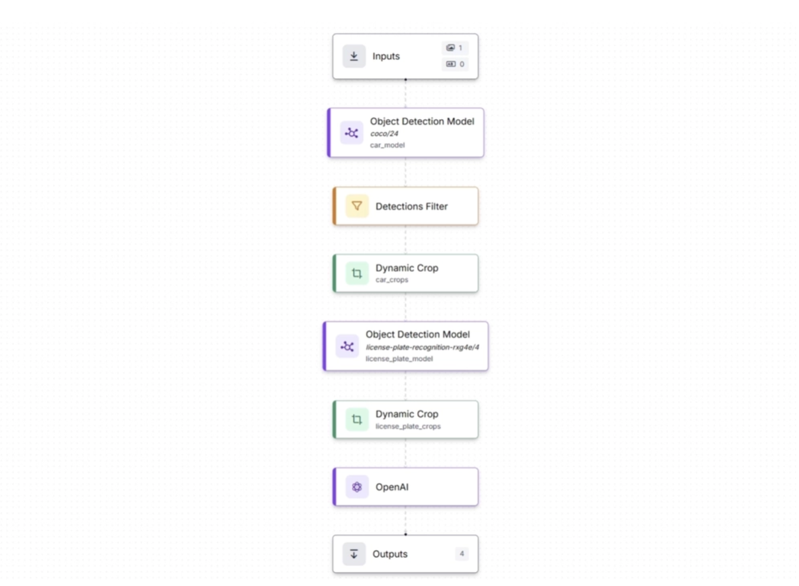Screen dimensions: 799x586
Task: Click the OpenAI logo icon
Action: click(357, 487)
